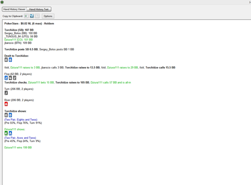Select 'Dziura111 (CO): 101 BB' line
This screenshot has height=185, width=251.
pyautogui.click(x=19, y=39)
